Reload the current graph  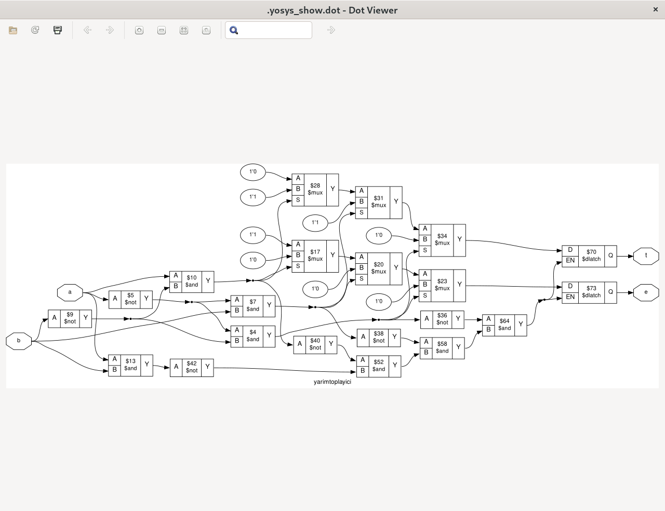35,30
